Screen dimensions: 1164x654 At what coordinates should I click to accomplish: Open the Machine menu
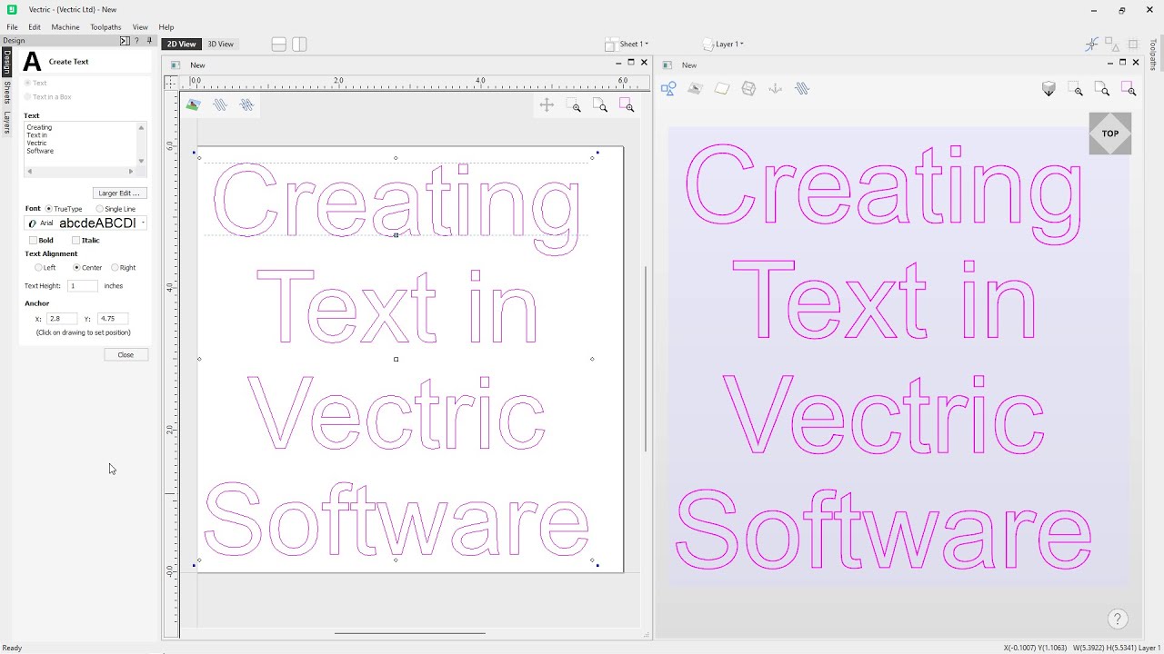pos(65,27)
